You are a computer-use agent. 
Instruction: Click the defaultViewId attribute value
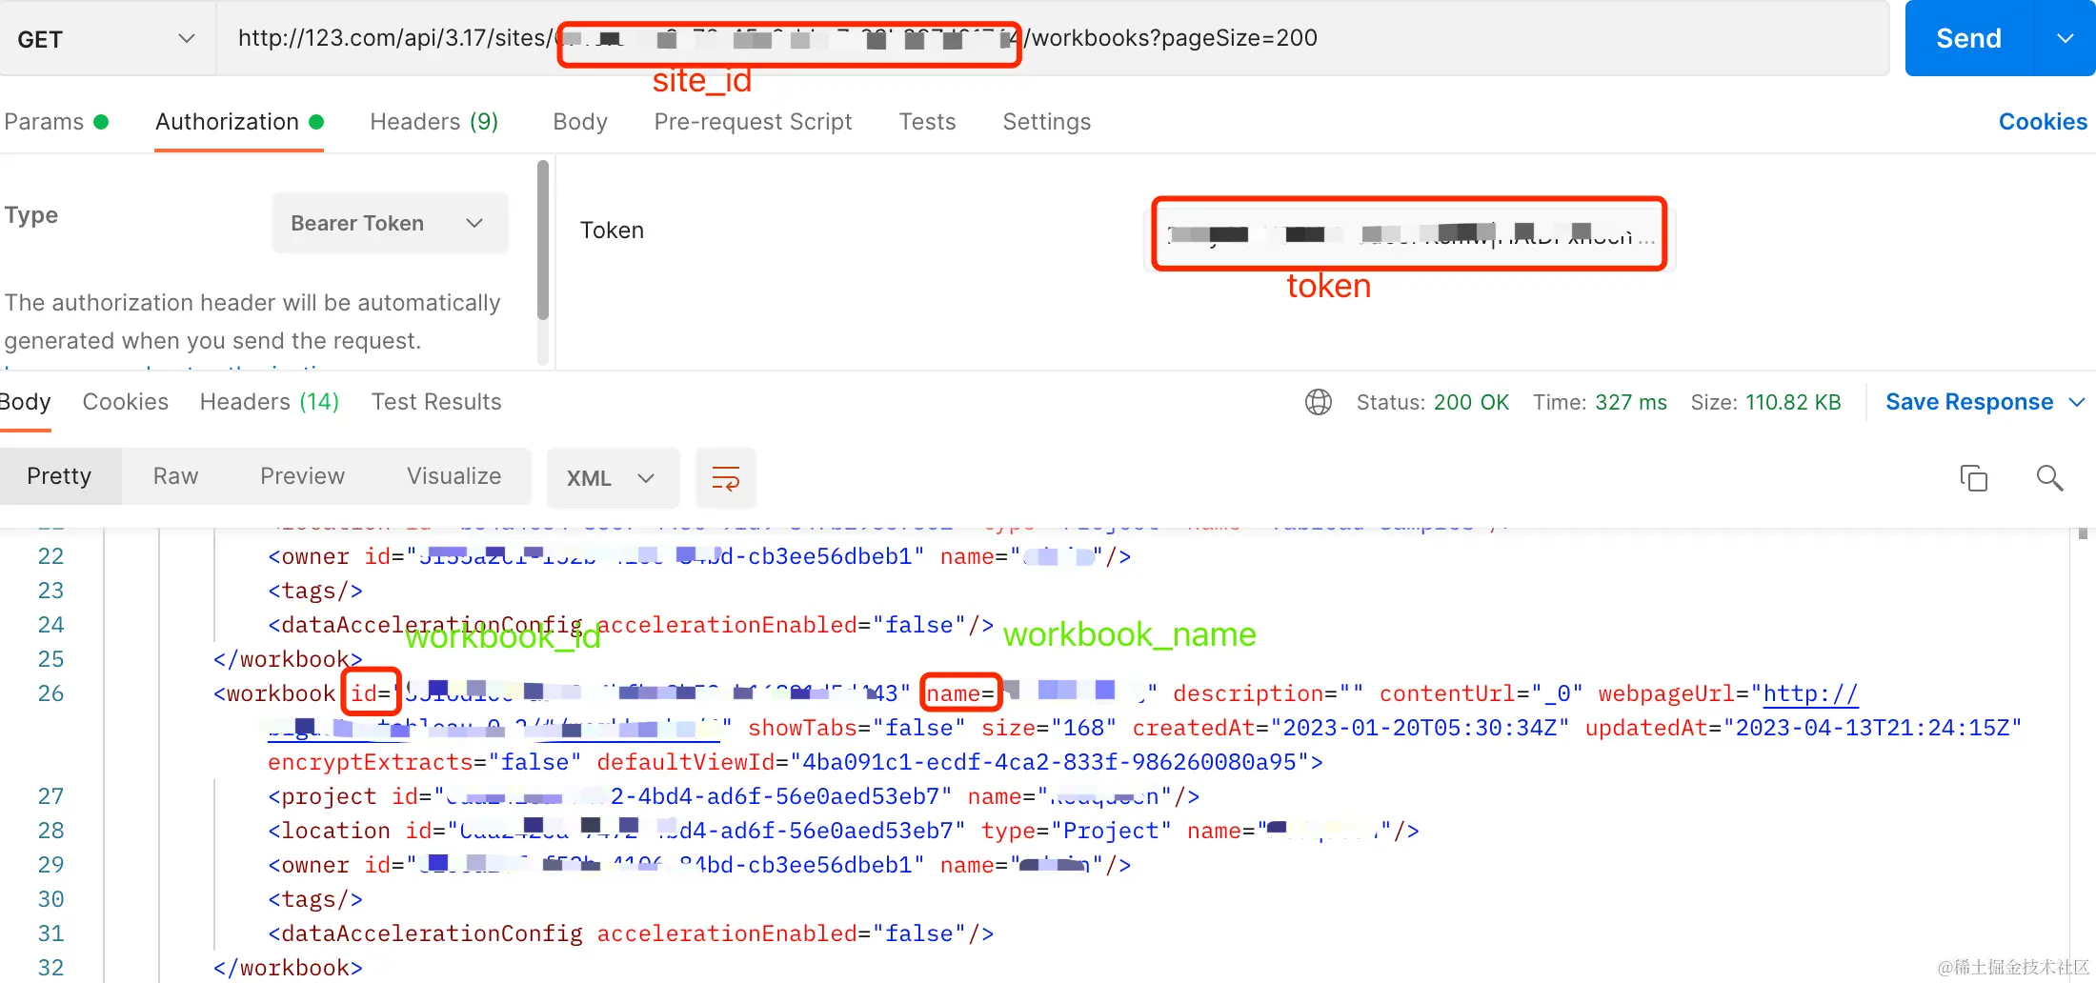[x=1050, y=762]
